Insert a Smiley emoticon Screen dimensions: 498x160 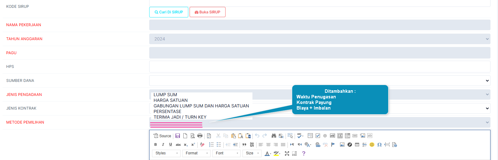click(x=372, y=144)
